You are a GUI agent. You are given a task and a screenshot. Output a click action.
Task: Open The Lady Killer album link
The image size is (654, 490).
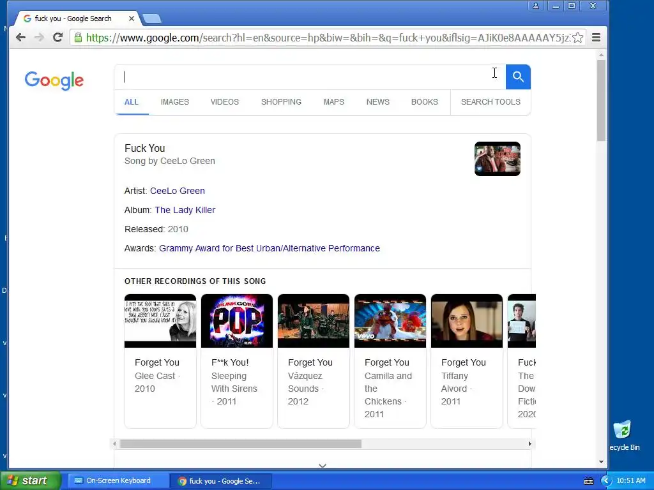coord(185,210)
